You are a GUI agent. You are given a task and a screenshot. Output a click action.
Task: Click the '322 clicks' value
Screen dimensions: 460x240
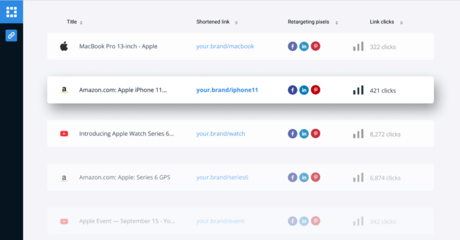pyautogui.click(x=383, y=47)
